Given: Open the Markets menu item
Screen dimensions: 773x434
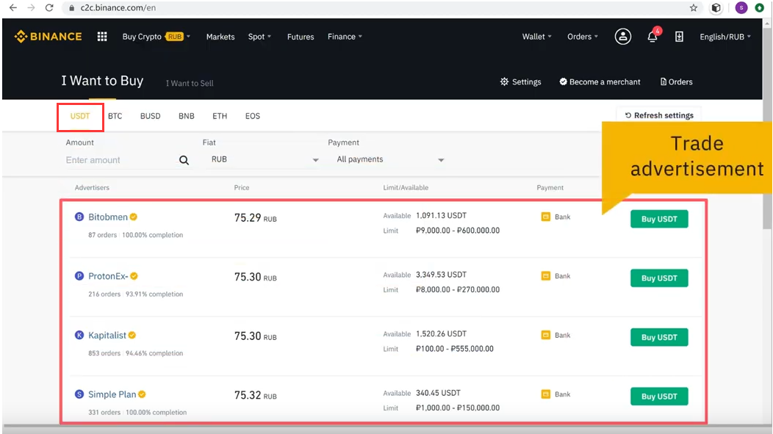Looking at the screenshot, I should click(x=220, y=37).
